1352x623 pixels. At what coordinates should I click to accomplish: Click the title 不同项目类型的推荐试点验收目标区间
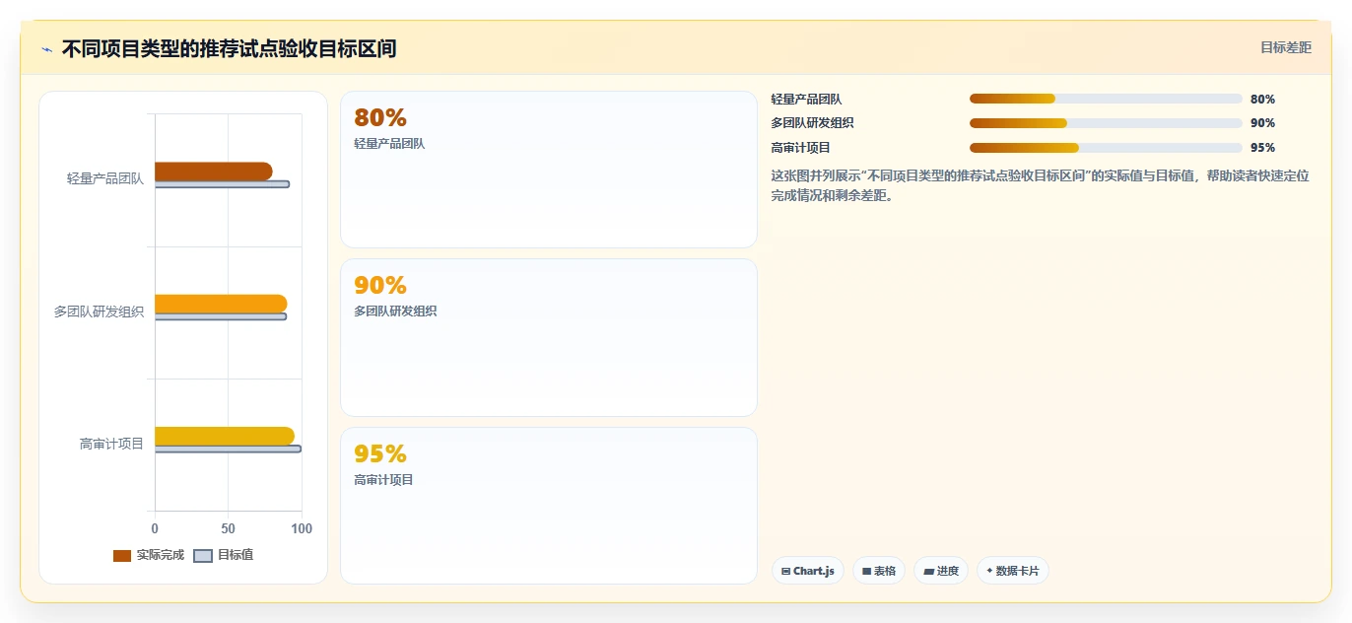pyautogui.click(x=229, y=48)
